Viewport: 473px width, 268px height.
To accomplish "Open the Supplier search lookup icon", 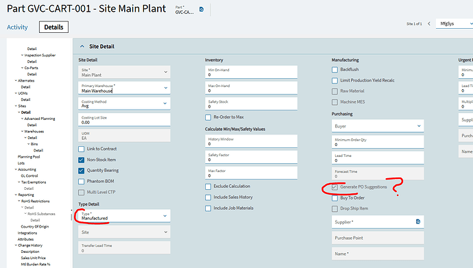I will [x=418, y=221].
